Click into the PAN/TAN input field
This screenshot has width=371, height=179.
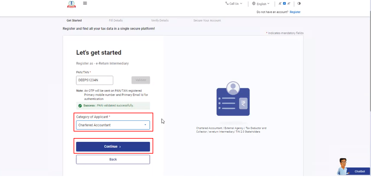click(95, 80)
